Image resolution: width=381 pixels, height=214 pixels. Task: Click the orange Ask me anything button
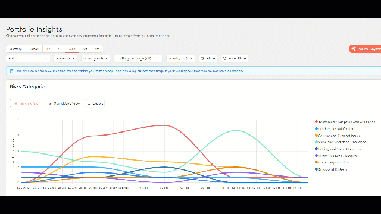coord(365,49)
